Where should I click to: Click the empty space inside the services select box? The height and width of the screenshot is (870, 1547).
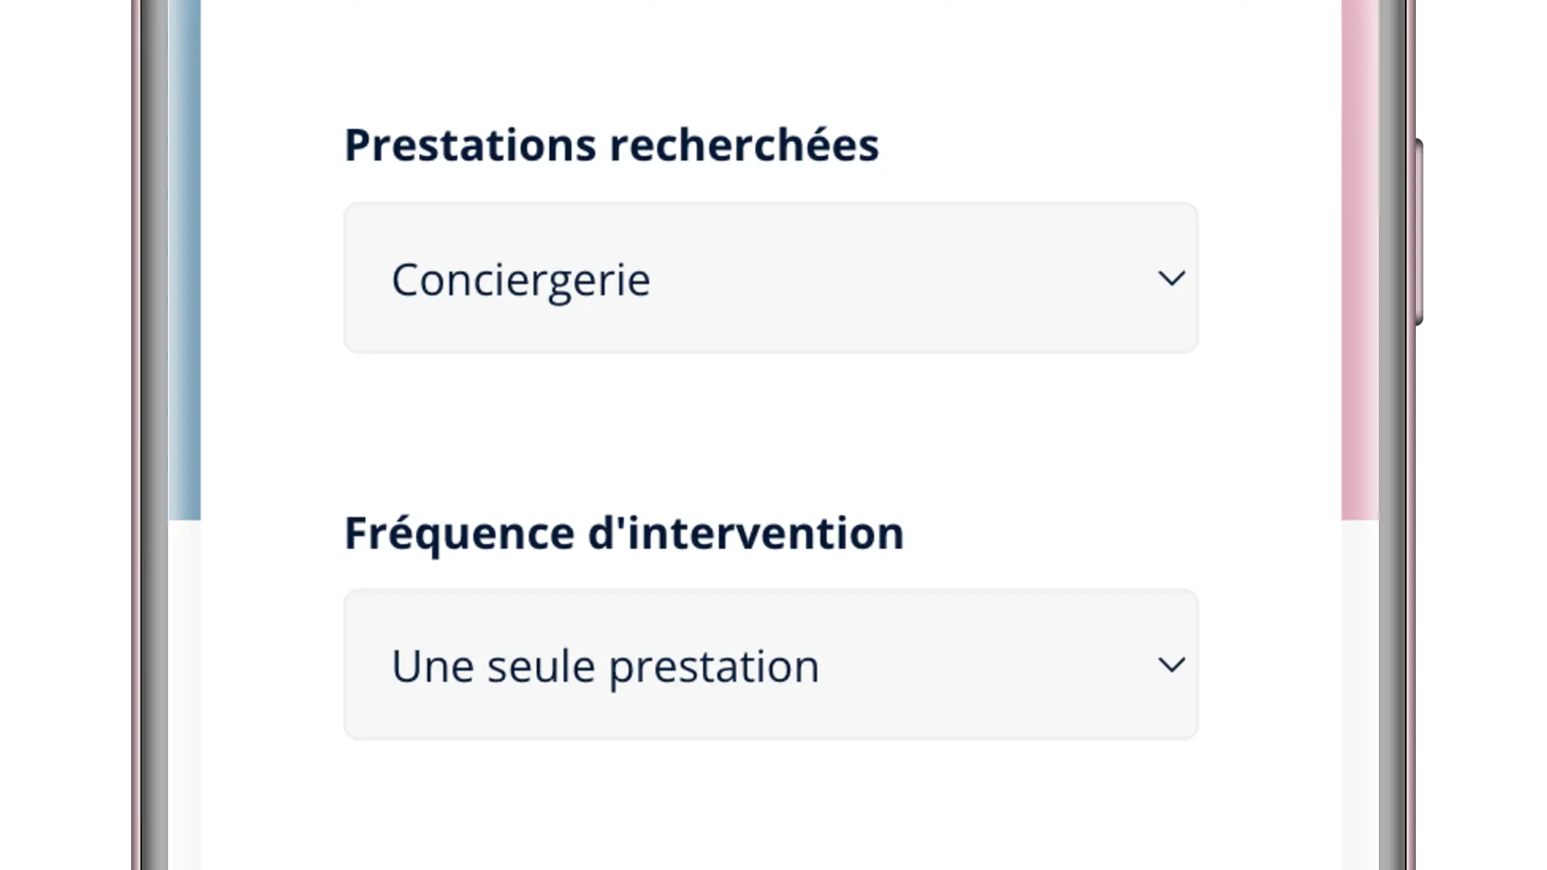[908, 278]
